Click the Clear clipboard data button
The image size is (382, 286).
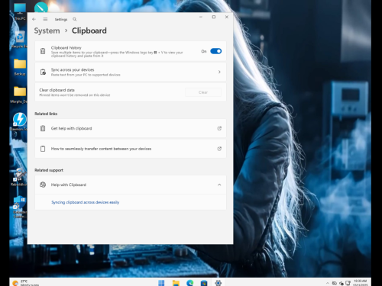click(203, 92)
